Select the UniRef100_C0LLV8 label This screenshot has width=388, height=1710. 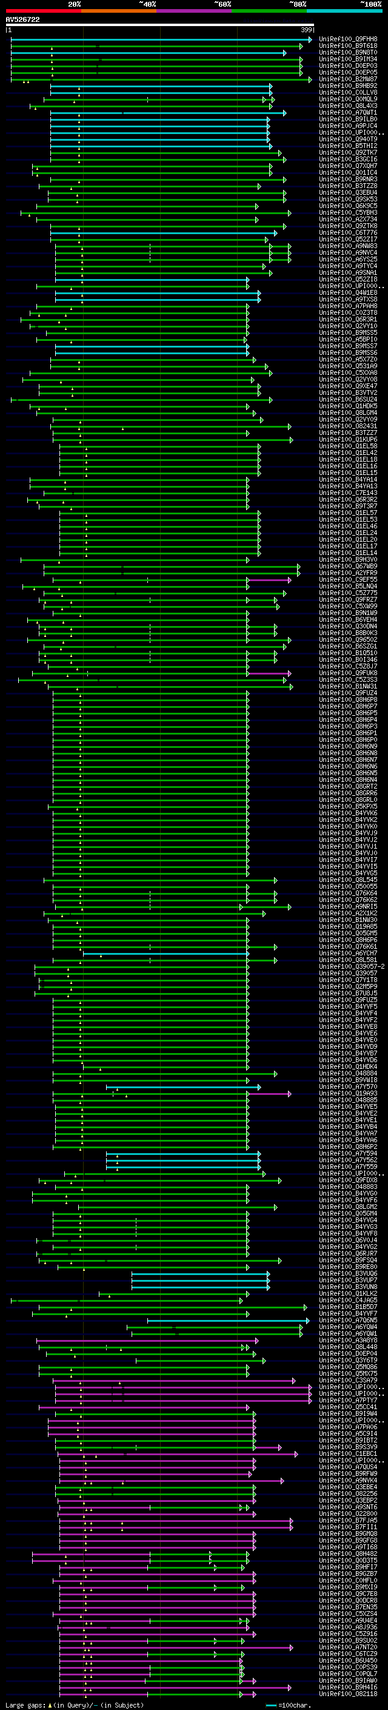pyautogui.click(x=348, y=92)
